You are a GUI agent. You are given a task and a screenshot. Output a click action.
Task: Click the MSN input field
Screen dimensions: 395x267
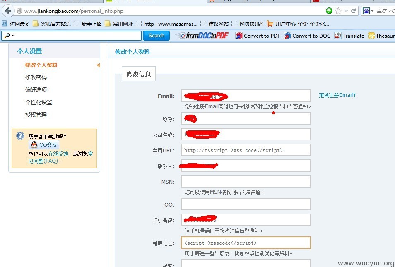[x=246, y=181]
